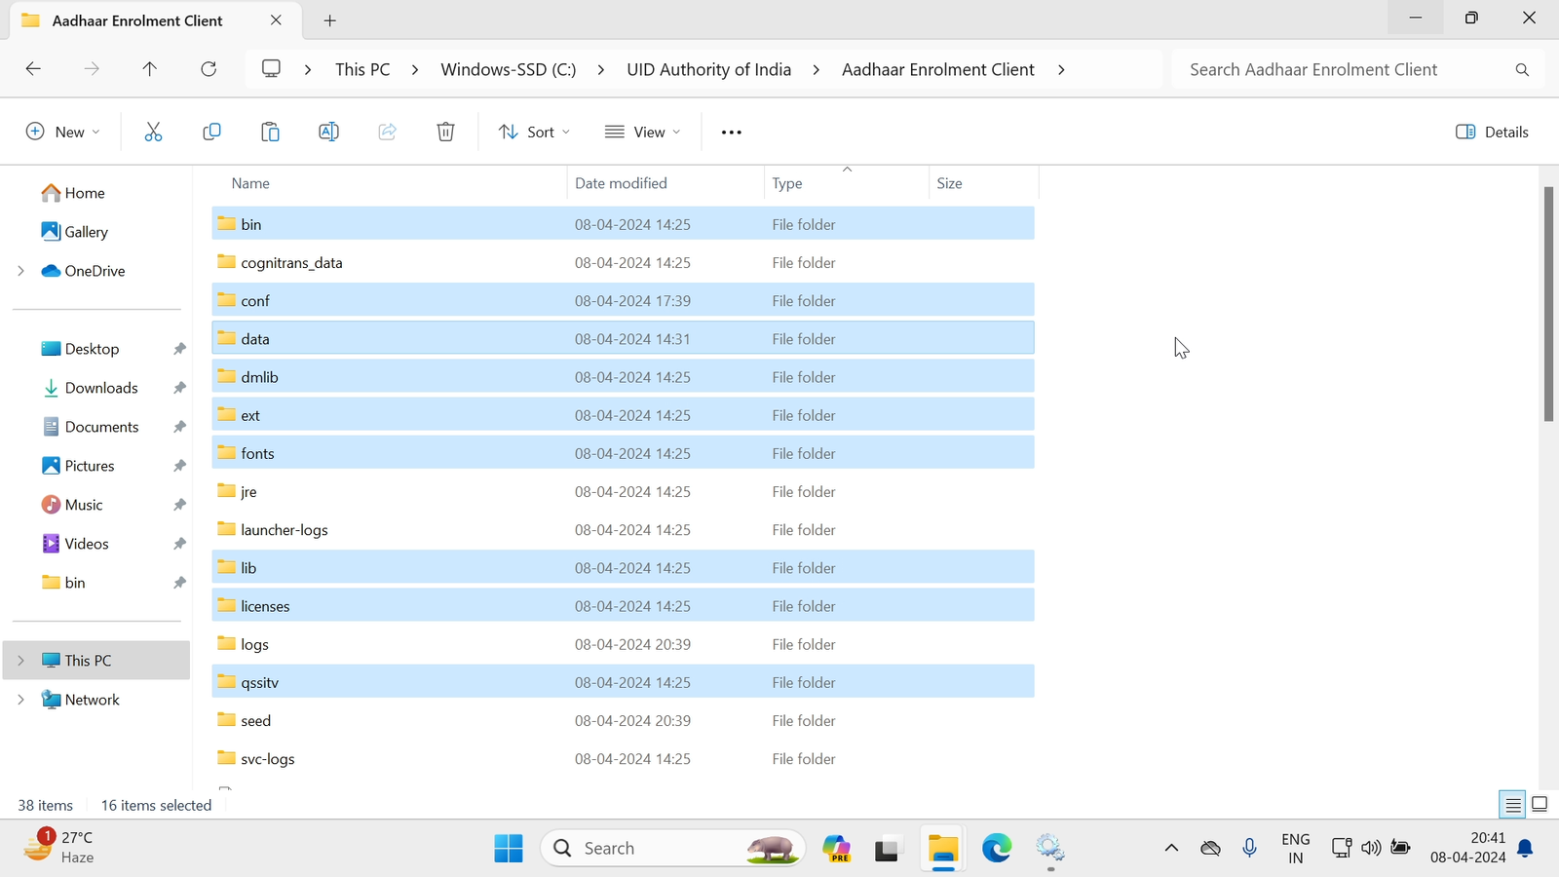Open the weather widget 27°C Haze

[58, 848]
